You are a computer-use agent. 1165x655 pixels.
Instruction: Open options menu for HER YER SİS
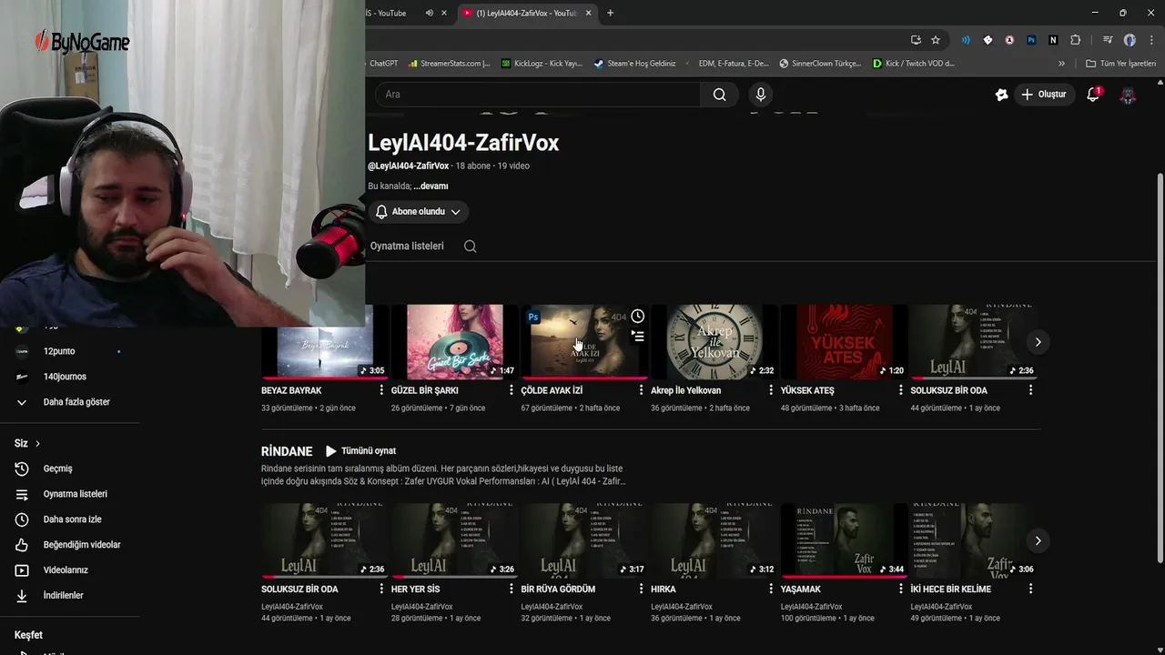click(512, 589)
